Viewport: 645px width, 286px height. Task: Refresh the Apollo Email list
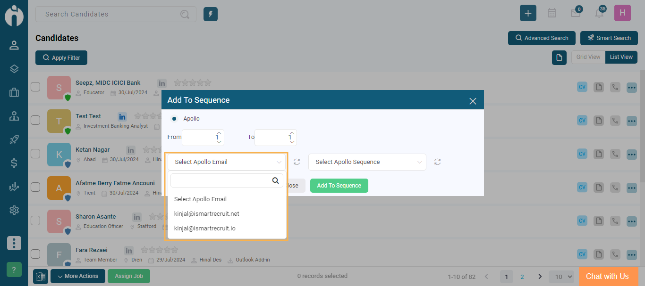click(x=297, y=162)
